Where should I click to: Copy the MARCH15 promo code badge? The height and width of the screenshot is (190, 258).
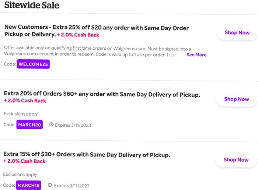coord(29,185)
